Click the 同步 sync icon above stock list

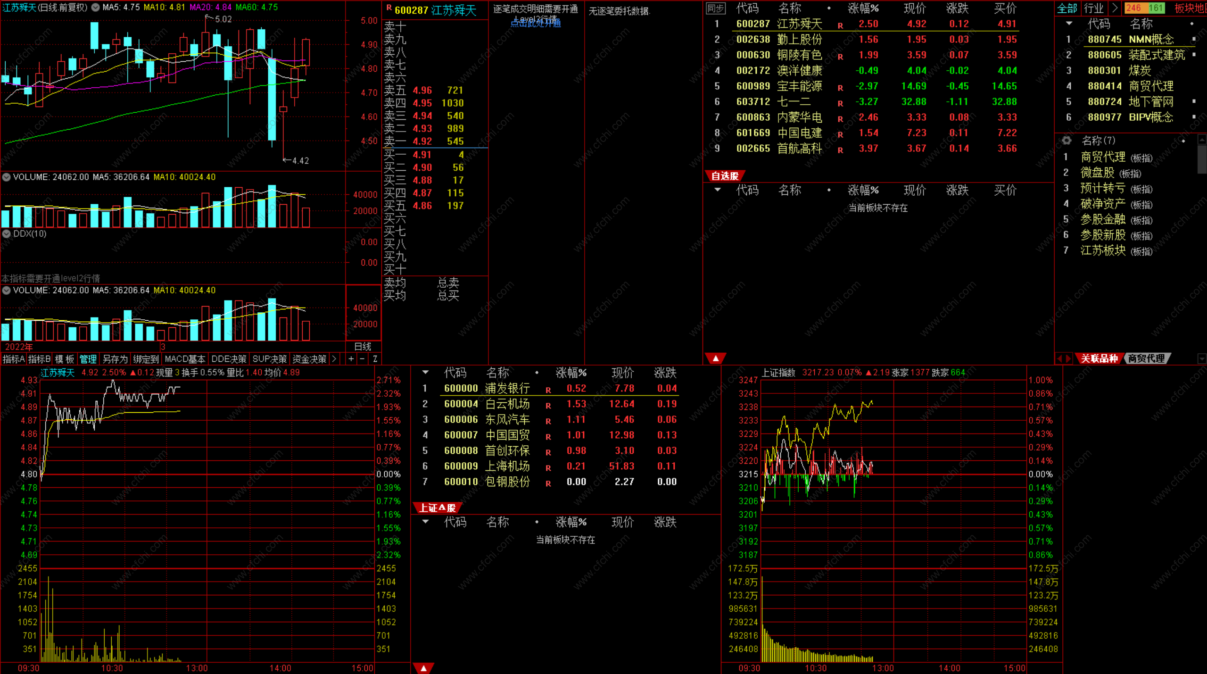(716, 8)
